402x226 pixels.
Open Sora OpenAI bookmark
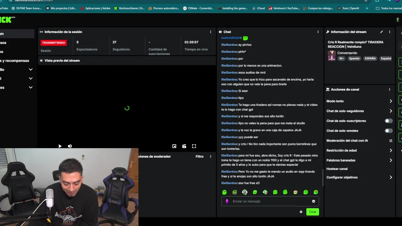348,8
